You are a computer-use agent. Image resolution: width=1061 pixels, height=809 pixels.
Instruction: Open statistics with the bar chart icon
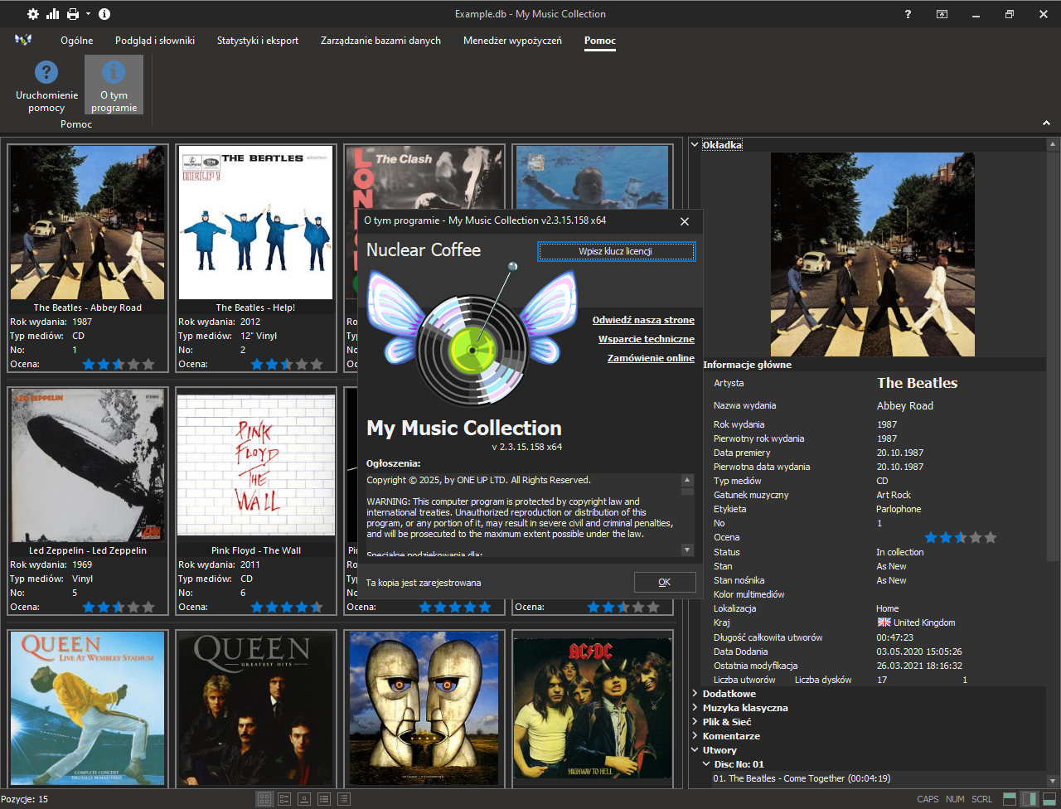(x=53, y=14)
